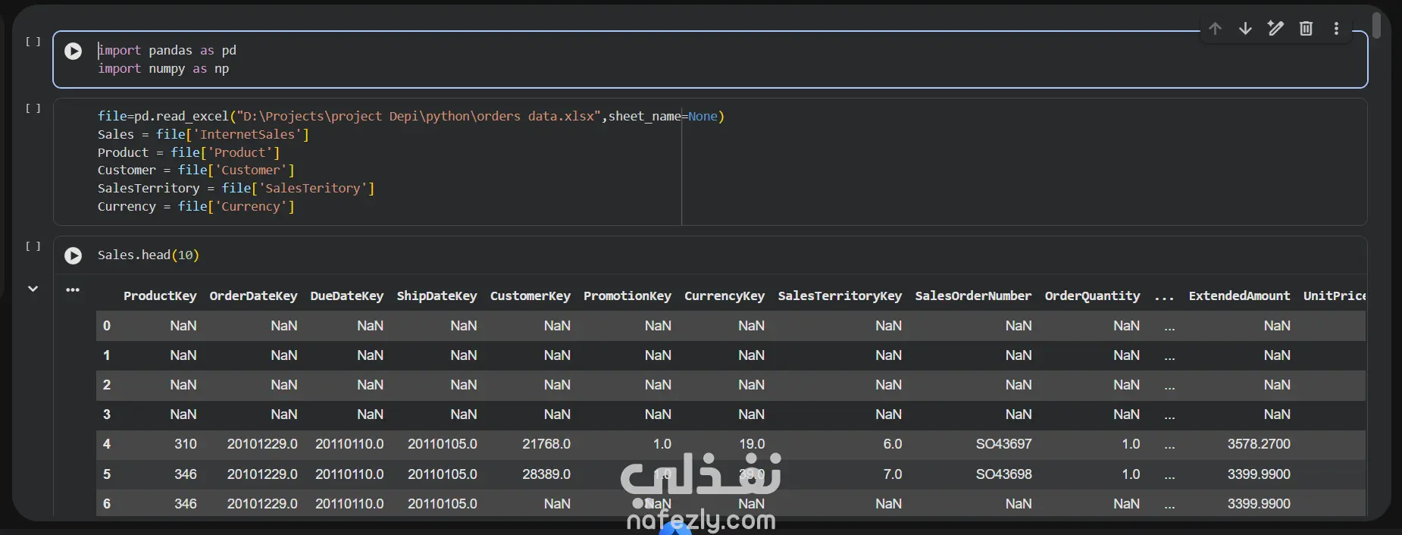Select the SalesOrderNumber column header
Viewport: 1402px width, 535px height.
[x=973, y=296]
